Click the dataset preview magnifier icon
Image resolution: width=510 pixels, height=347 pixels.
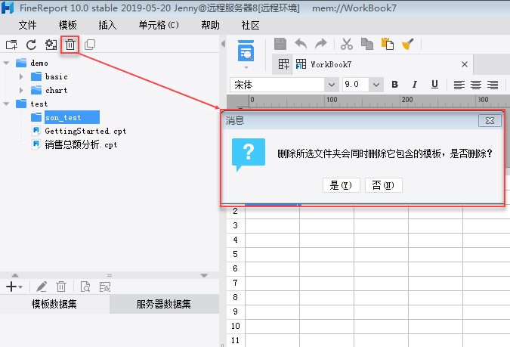tap(85, 287)
